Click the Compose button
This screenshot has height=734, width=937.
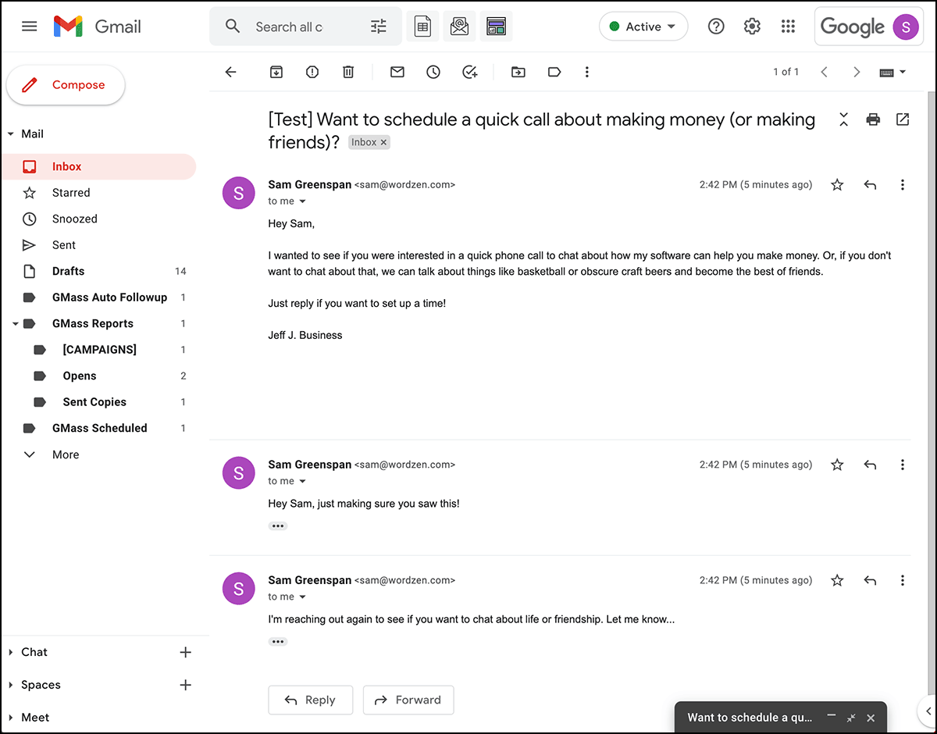coord(66,85)
